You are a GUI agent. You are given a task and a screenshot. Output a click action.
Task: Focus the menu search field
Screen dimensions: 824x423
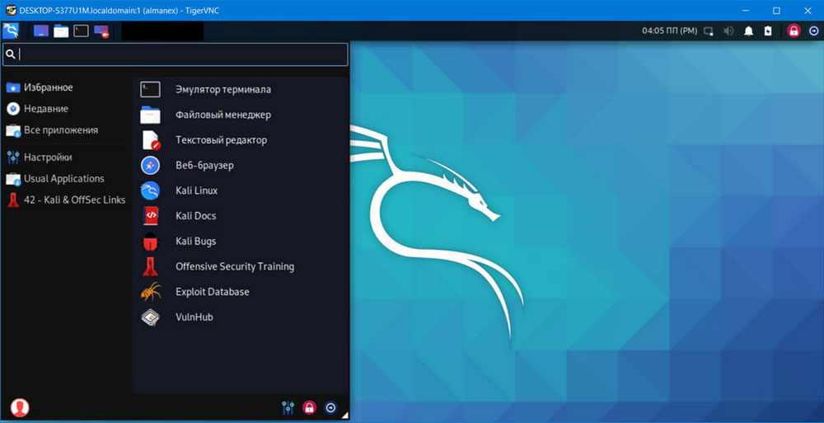click(x=175, y=54)
